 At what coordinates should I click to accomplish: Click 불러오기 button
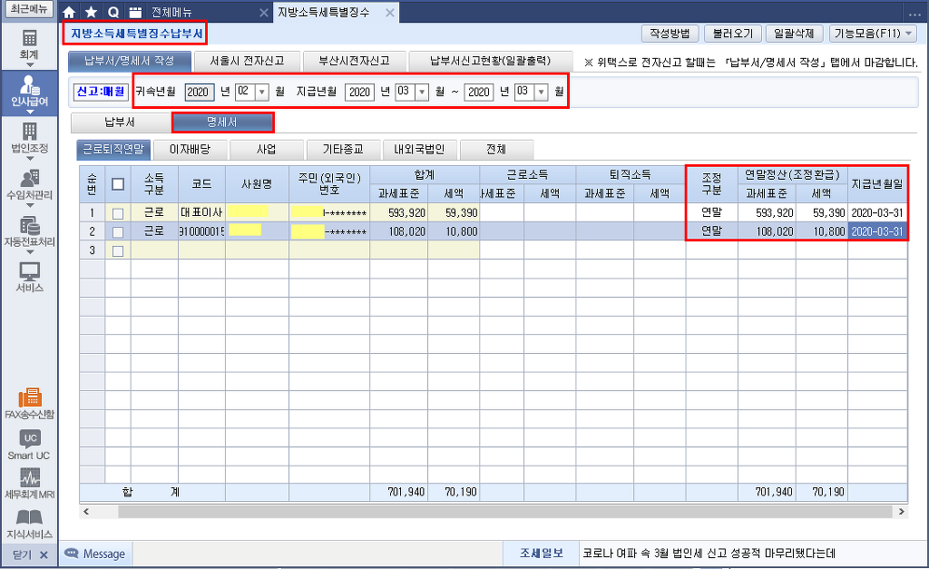tap(733, 34)
